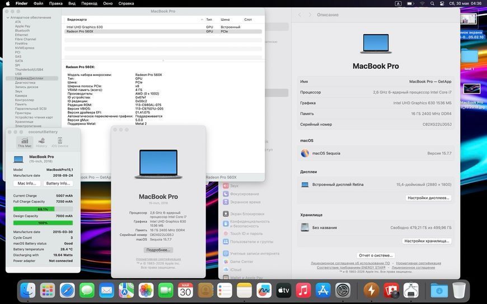Viewport: 487px width, 304px height.
Task: Open Downloads folder in the Dock
Action: pyautogui.click(x=439, y=291)
